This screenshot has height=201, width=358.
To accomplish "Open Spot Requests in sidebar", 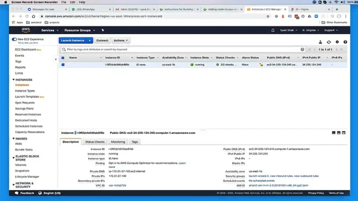I will click(25, 102).
